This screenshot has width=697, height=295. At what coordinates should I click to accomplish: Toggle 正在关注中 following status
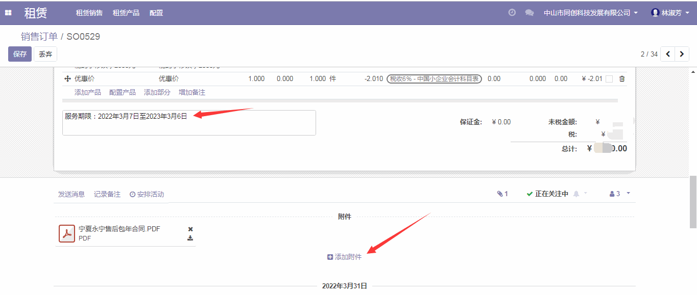[x=547, y=194]
